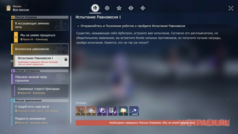Click the Миссии компаньона purple star icon
The image size is (238, 134).
[x=13, y=71]
